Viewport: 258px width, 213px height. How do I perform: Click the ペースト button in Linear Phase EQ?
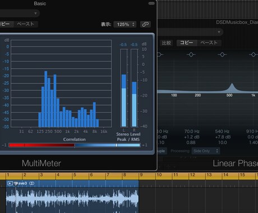(x=209, y=43)
